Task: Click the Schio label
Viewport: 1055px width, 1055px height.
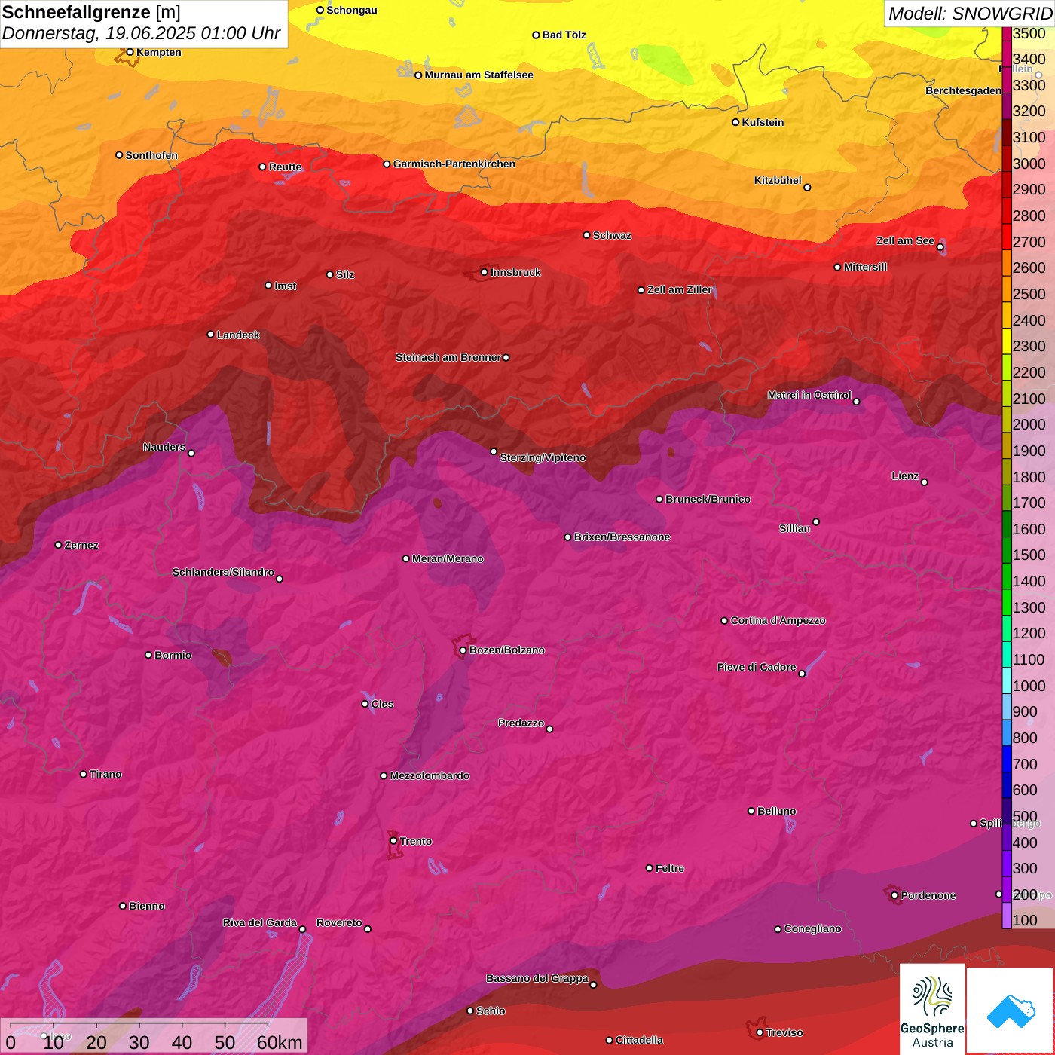Action: click(x=491, y=1011)
